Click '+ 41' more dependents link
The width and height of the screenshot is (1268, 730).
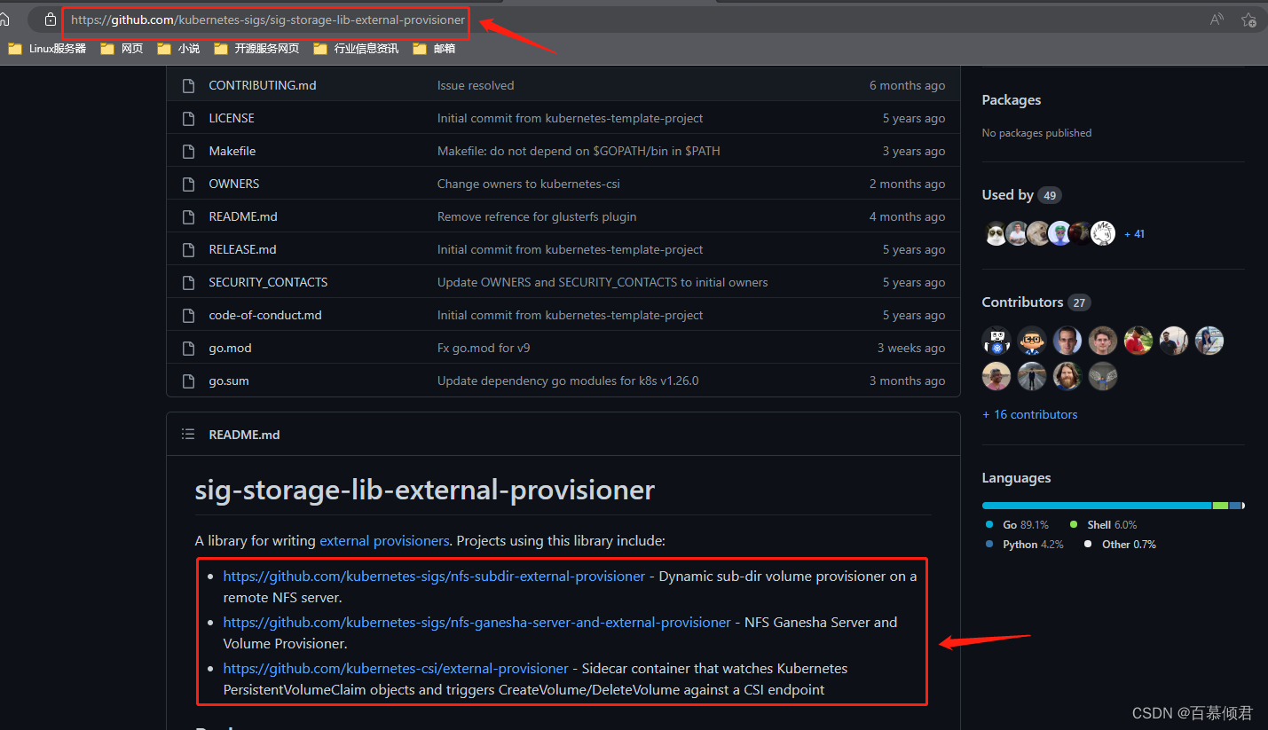coord(1134,234)
